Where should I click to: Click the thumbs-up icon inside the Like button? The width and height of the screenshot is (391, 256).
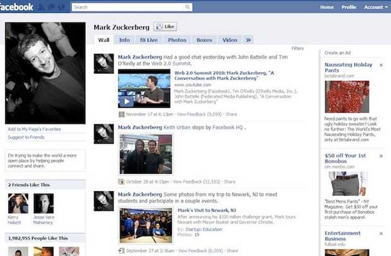(x=160, y=27)
